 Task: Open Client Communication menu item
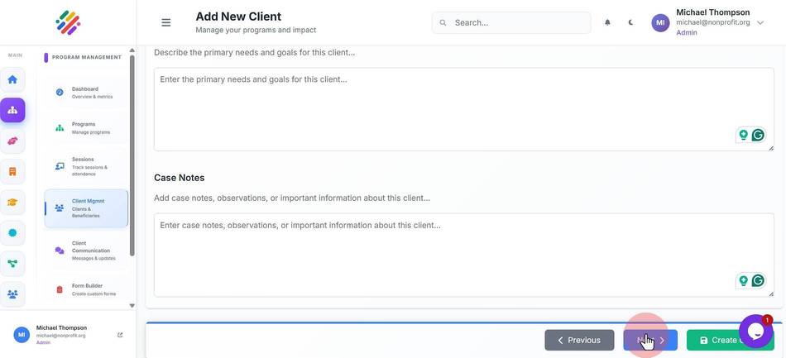coord(86,251)
